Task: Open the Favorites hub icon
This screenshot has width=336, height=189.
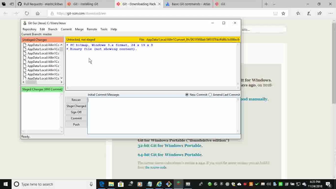Action: 298,13
